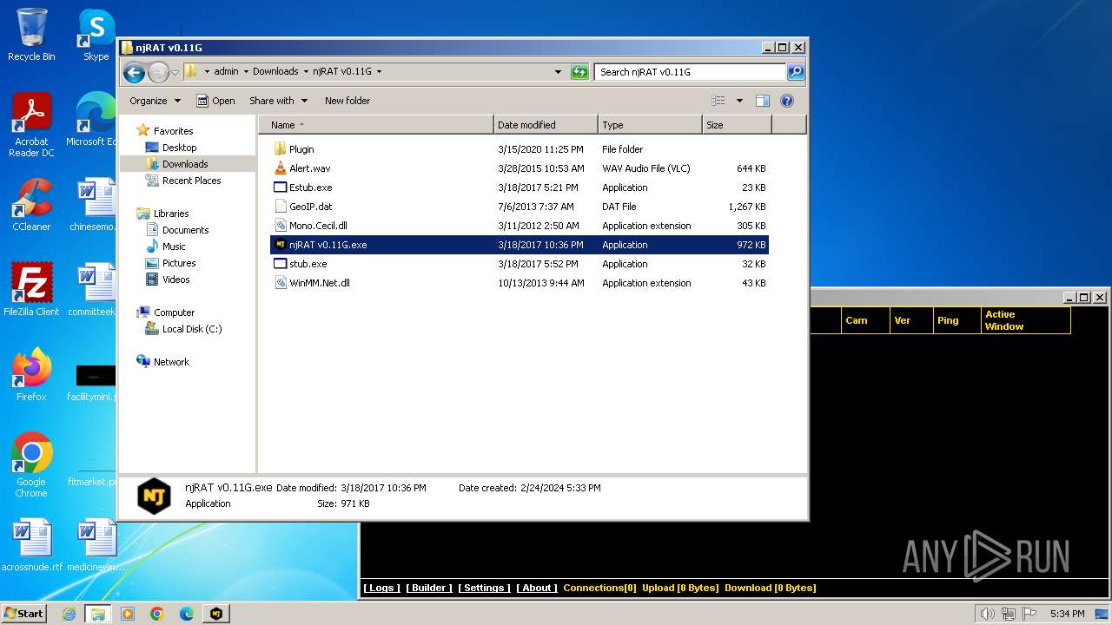Open Chrome from the taskbar
The image size is (1112, 625).
pyautogui.click(x=157, y=614)
